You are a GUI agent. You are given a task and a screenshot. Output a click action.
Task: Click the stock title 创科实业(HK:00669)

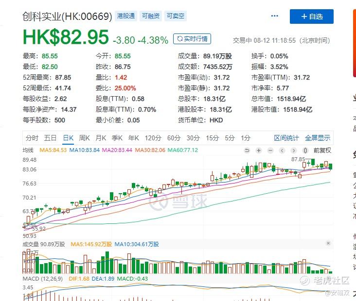coord(67,17)
